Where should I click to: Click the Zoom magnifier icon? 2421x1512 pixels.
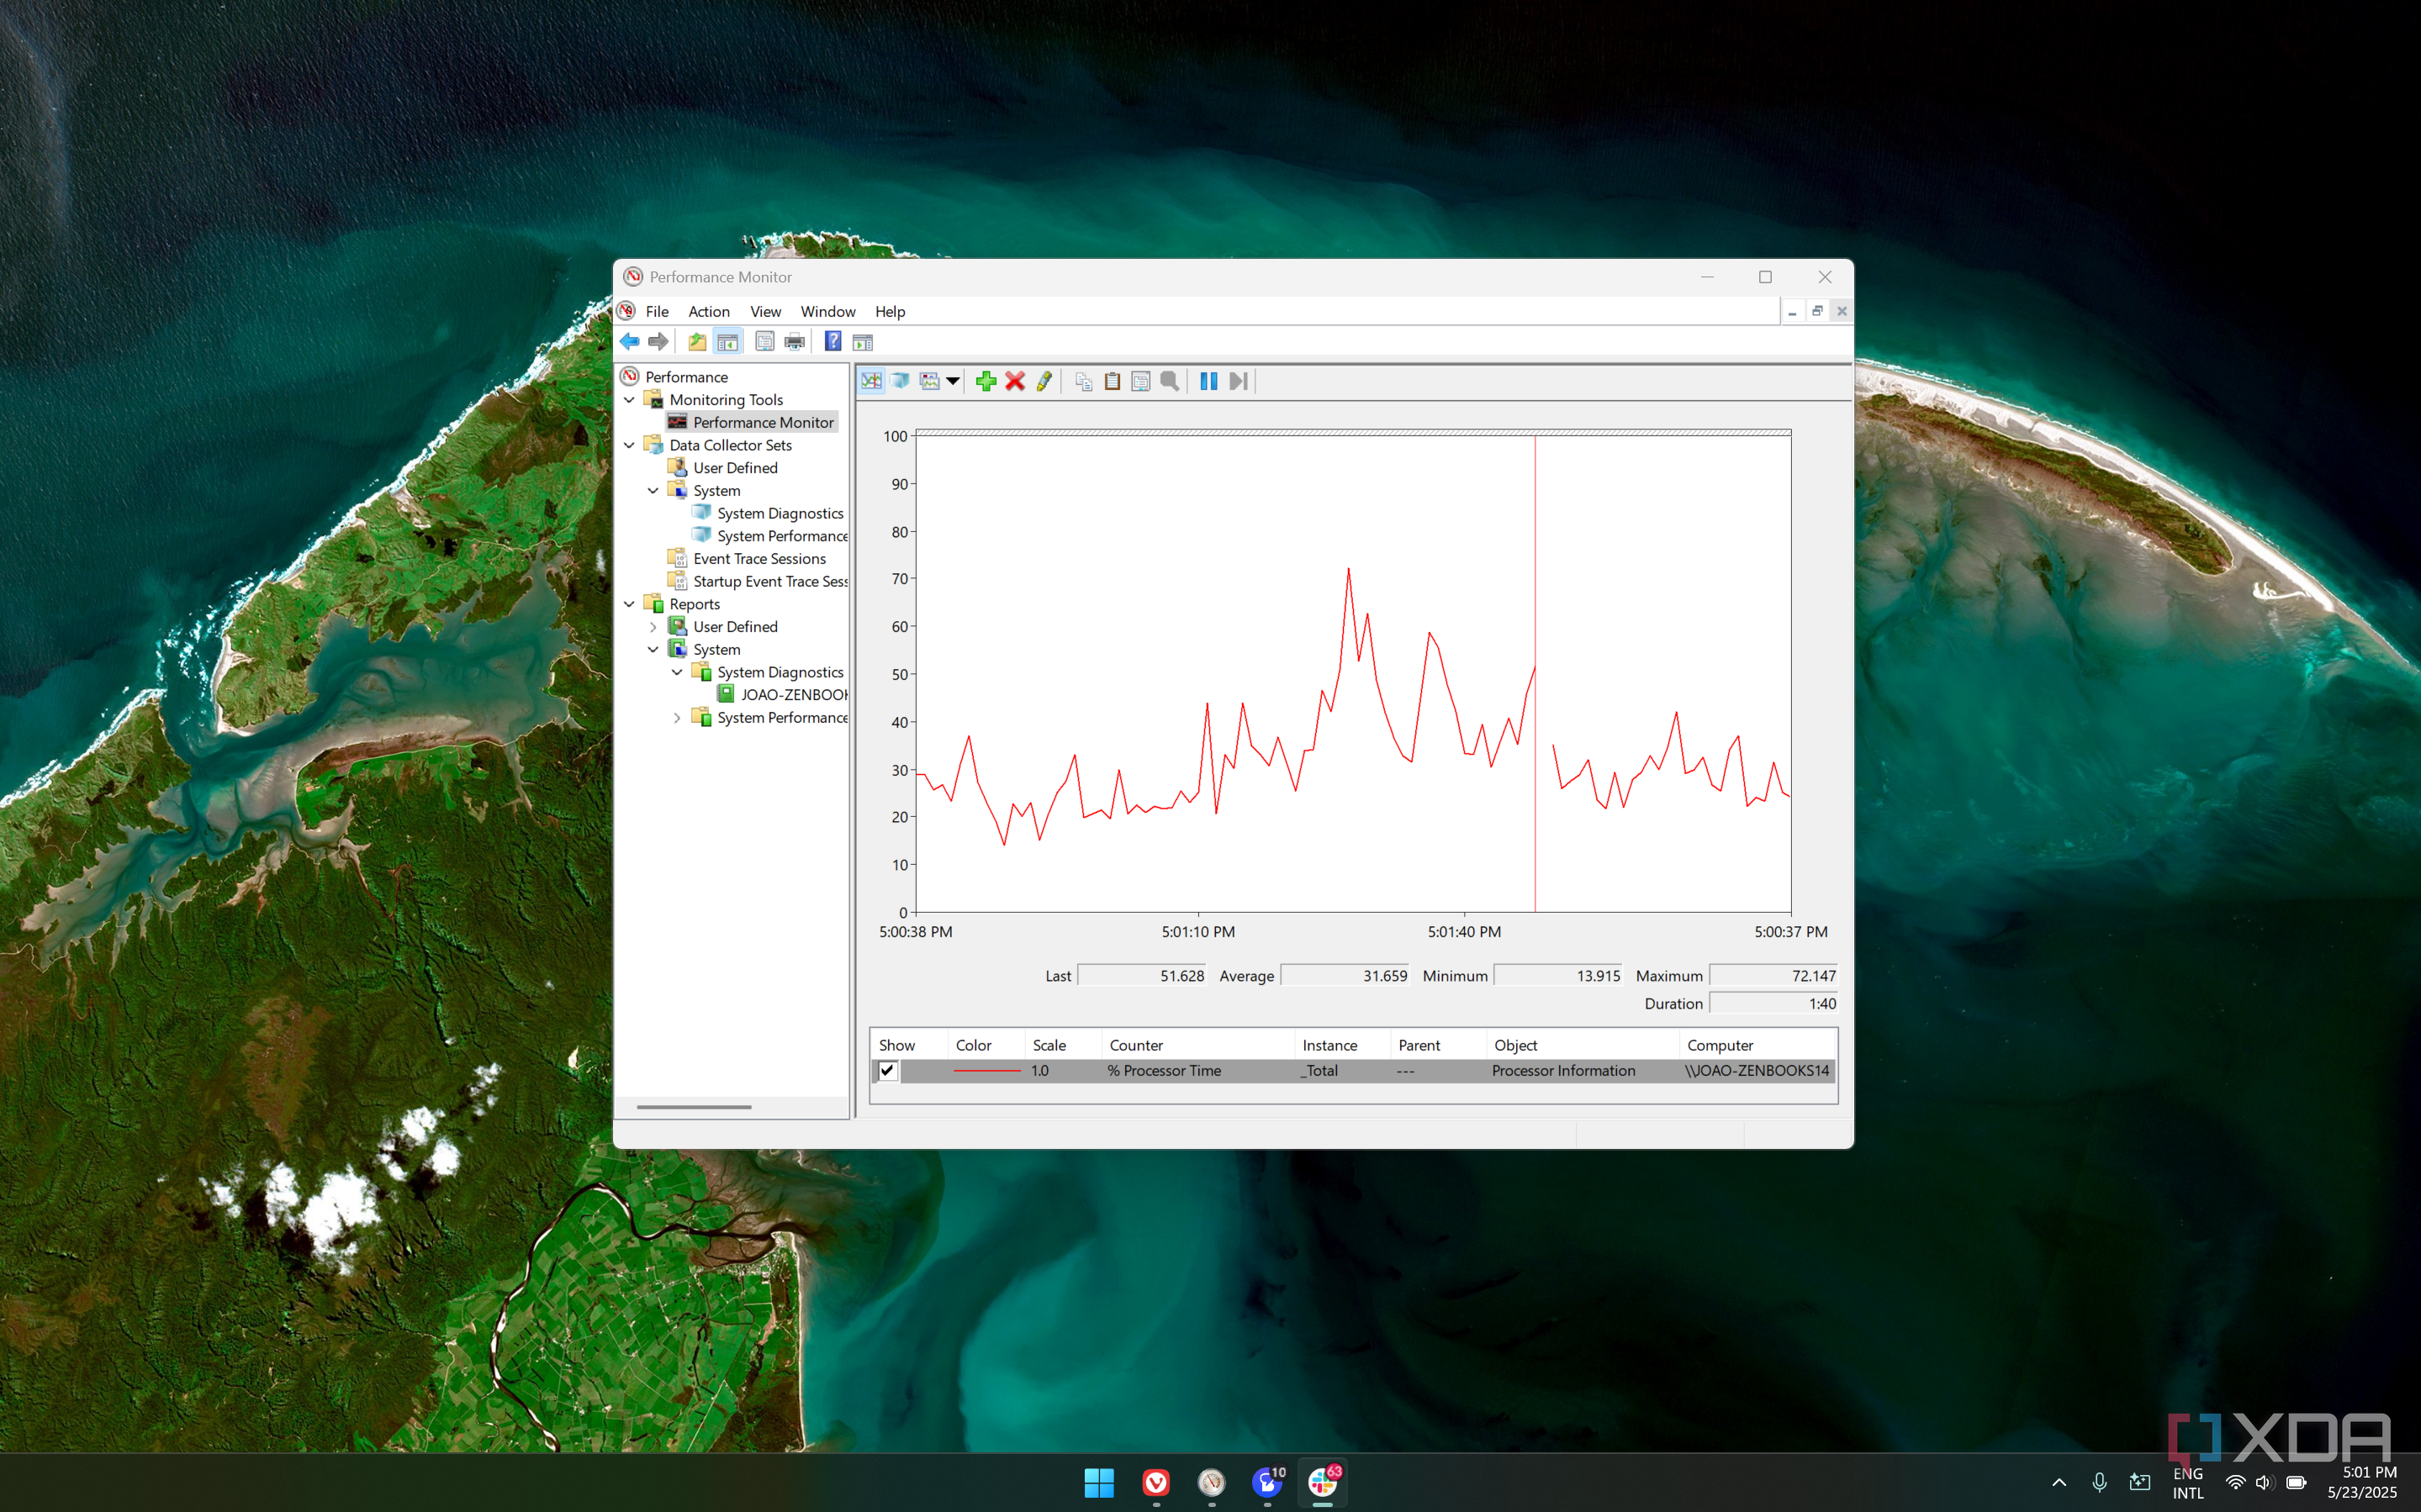point(1170,381)
